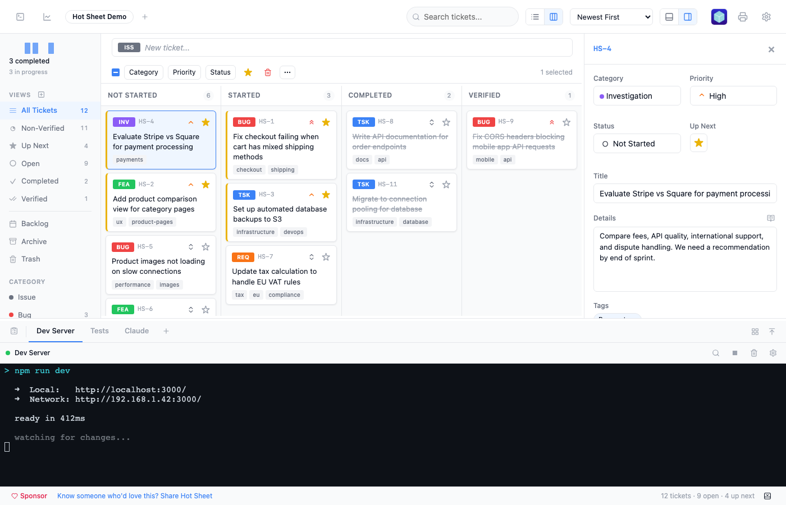Open the Trash view
Viewport: 786px width, 505px height.
pyautogui.click(x=49, y=259)
